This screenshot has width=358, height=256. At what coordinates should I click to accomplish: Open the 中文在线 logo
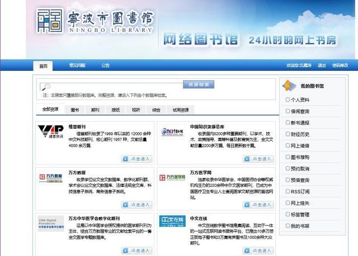172,221
